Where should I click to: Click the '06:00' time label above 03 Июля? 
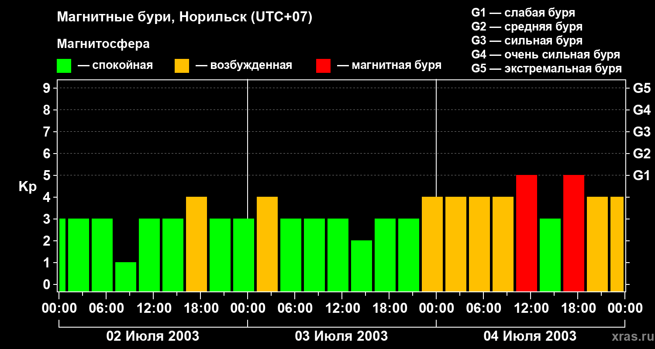[295, 308]
